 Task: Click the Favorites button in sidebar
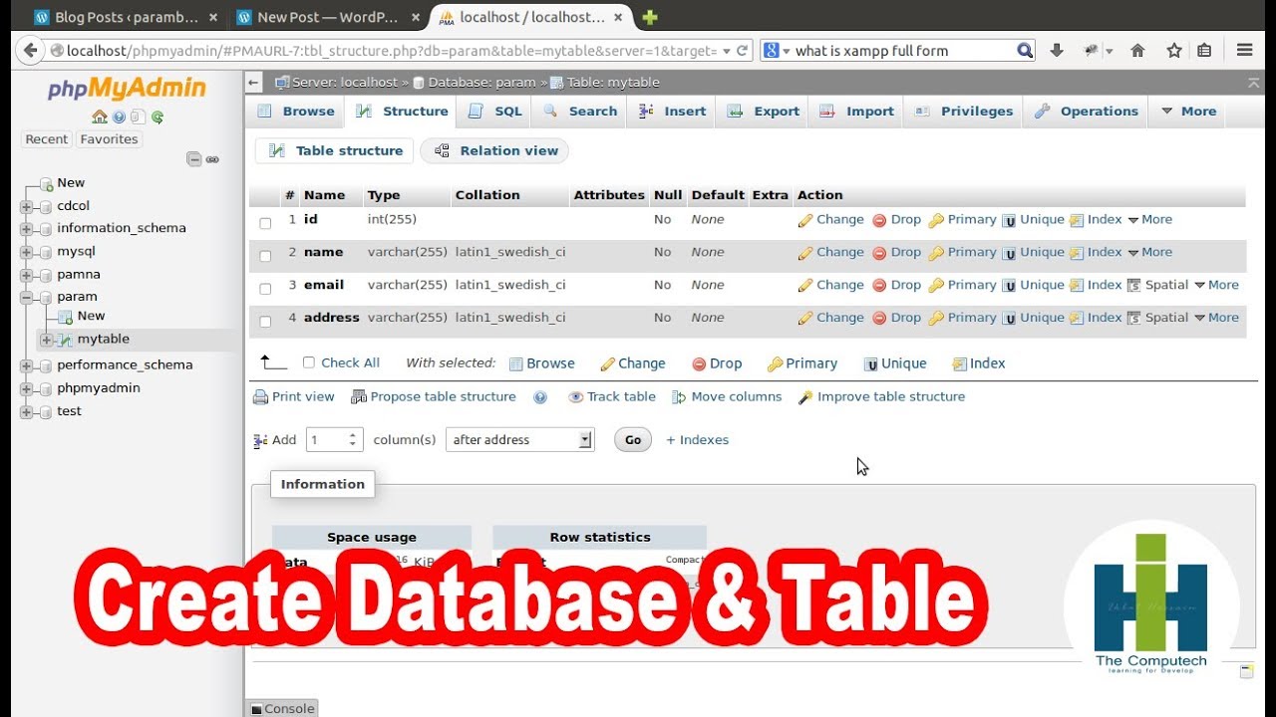coord(109,139)
